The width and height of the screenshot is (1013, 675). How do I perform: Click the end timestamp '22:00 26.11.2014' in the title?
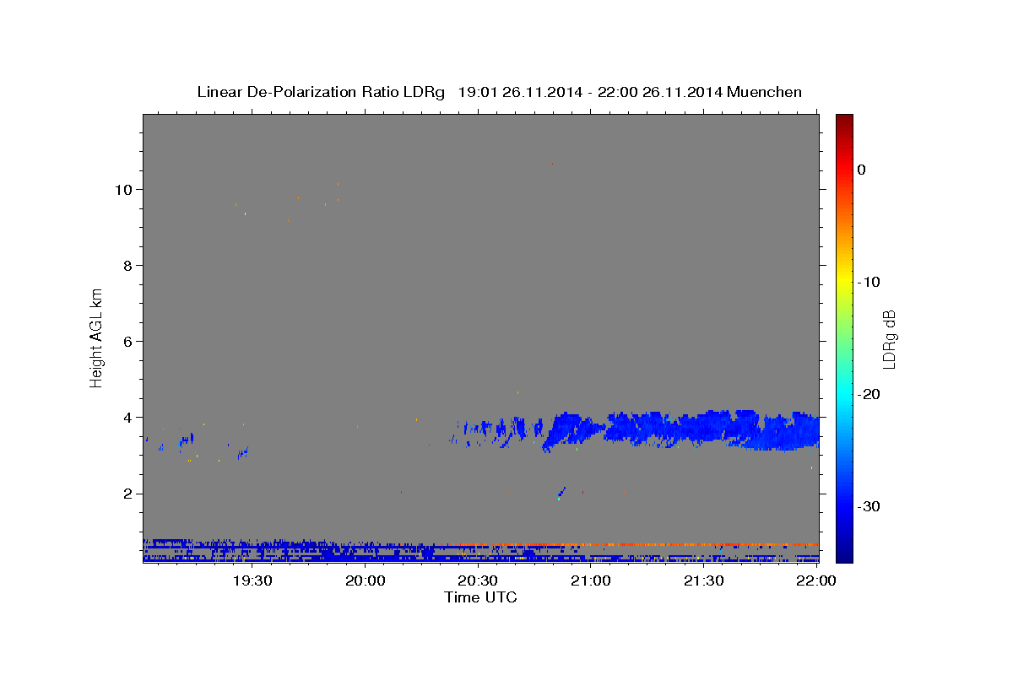point(659,92)
